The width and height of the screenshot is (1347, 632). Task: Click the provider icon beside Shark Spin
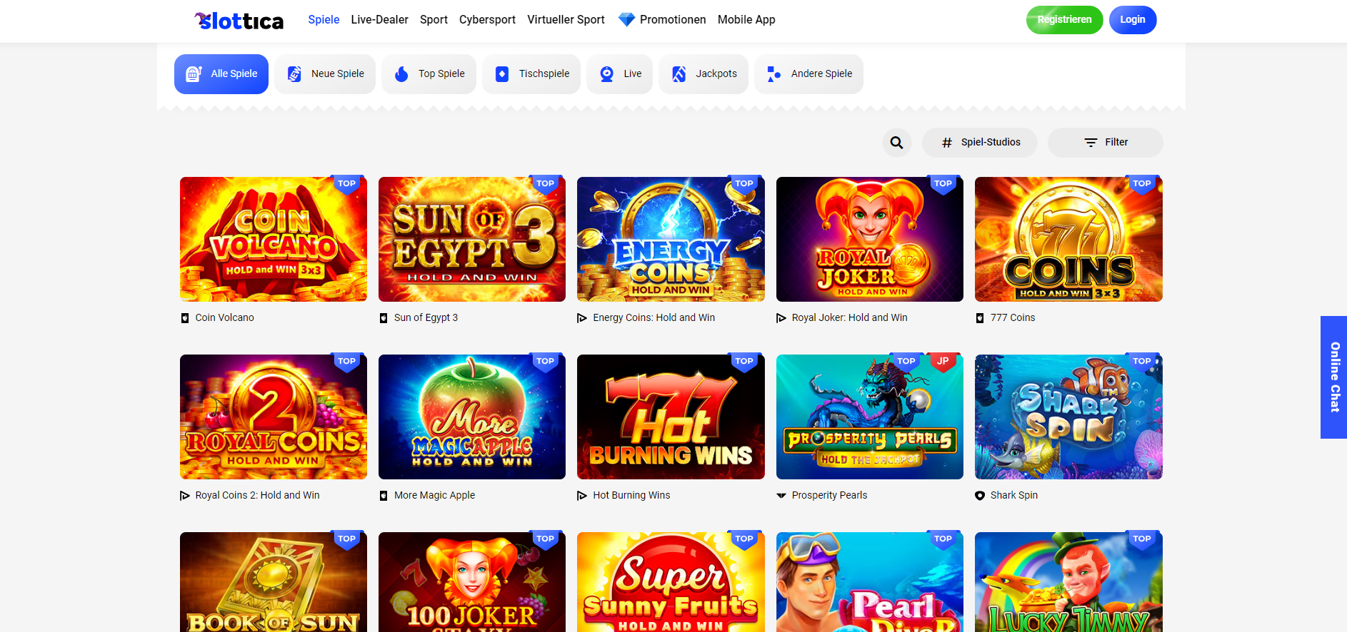980,496
